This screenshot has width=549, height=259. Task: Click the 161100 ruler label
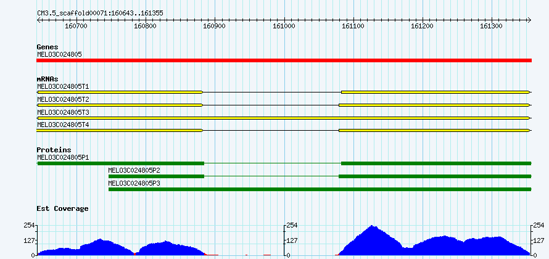pos(353,27)
